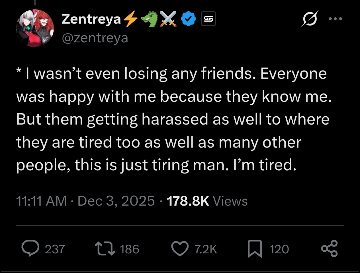This screenshot has height=273, width=360.
Task: Share the tweet using the share icon
Action: 329,249
